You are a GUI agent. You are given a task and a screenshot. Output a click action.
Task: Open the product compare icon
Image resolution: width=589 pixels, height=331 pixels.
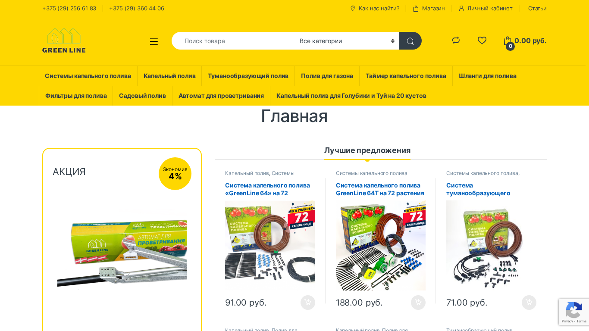coord(456,41)
